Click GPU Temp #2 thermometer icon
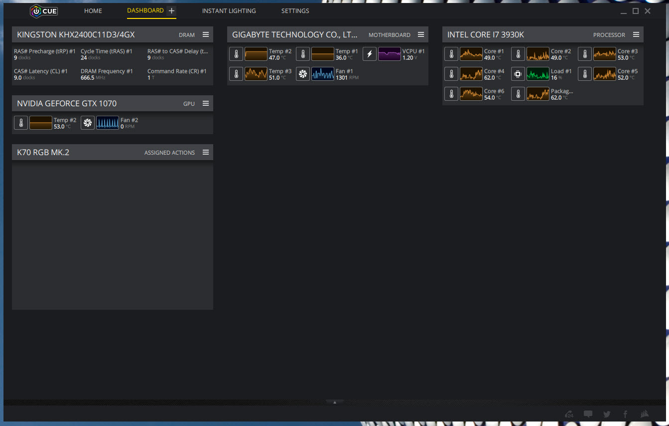The width and height of the screenshot is (669, 426). (21, 123)
